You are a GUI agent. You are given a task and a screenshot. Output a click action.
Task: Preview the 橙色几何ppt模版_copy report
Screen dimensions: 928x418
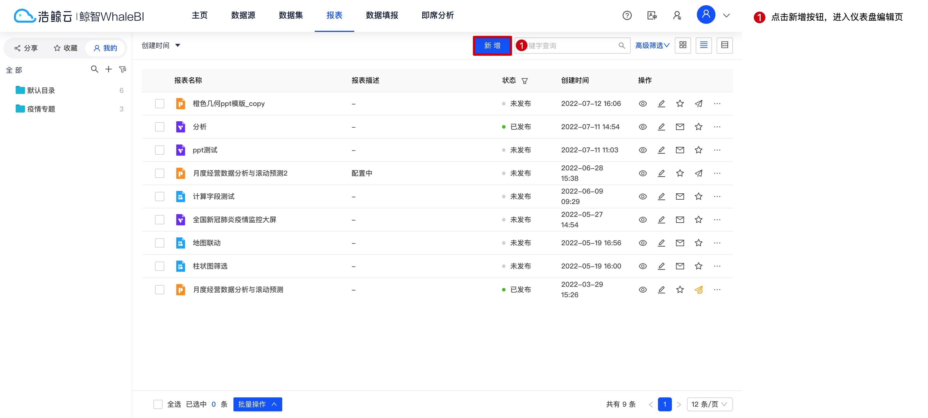[x=643, y=104]
